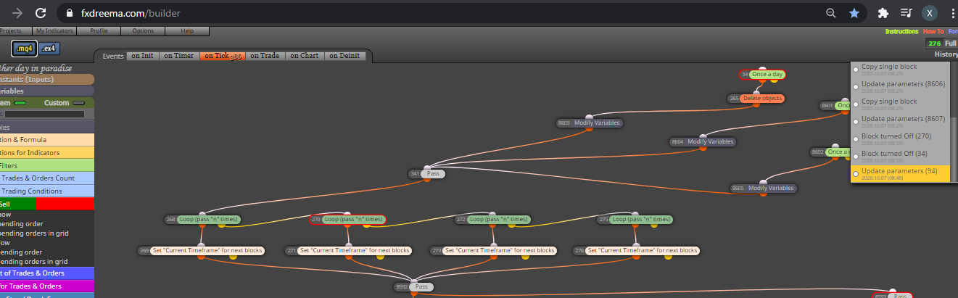
Task: Click yellow output connector of block 34
Action: pyautogui.click(x=774, y=80)
